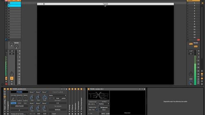Click first Post send button on Master

coord(191,44)
